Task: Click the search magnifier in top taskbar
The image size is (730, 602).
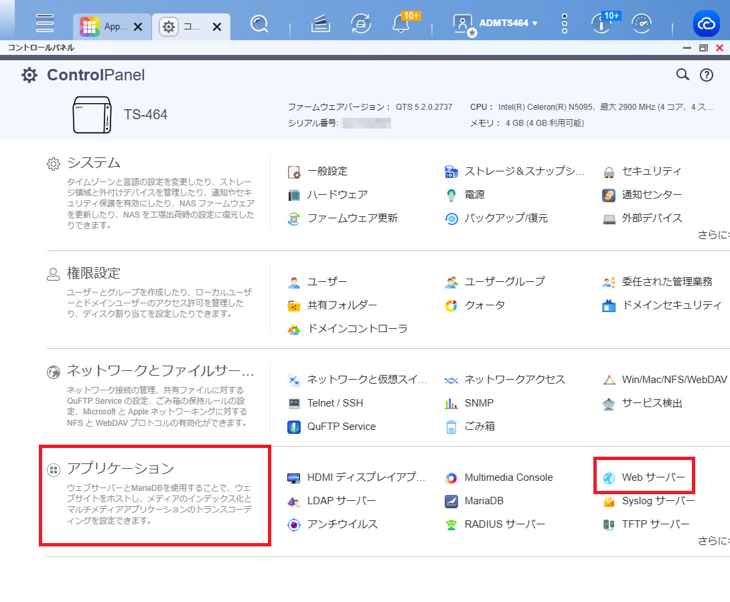Action: (x=259, y=23)
